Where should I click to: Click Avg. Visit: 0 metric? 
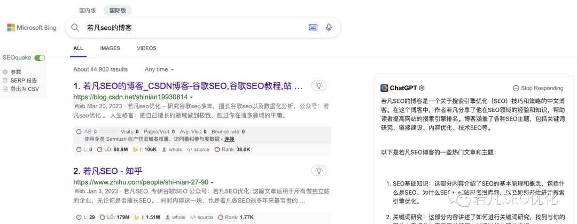pos(193,131)
